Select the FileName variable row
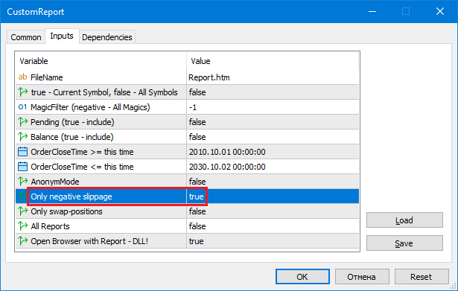 pos(187,77)
